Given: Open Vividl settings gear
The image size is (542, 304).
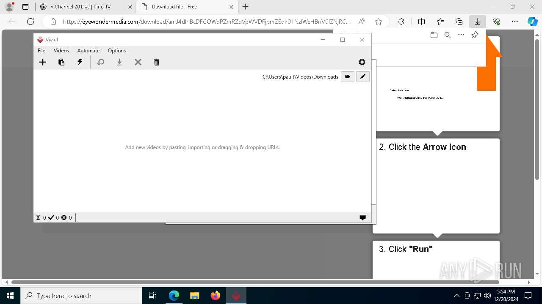Looking at the screenshot, I should 362,62.
